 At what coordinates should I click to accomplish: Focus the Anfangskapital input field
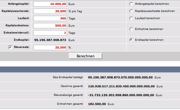pos(50,4)
